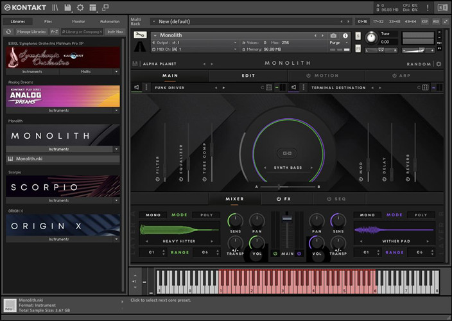Click the wrench icon left of Monolith name

pyautogui.click(x=140, y=35)
